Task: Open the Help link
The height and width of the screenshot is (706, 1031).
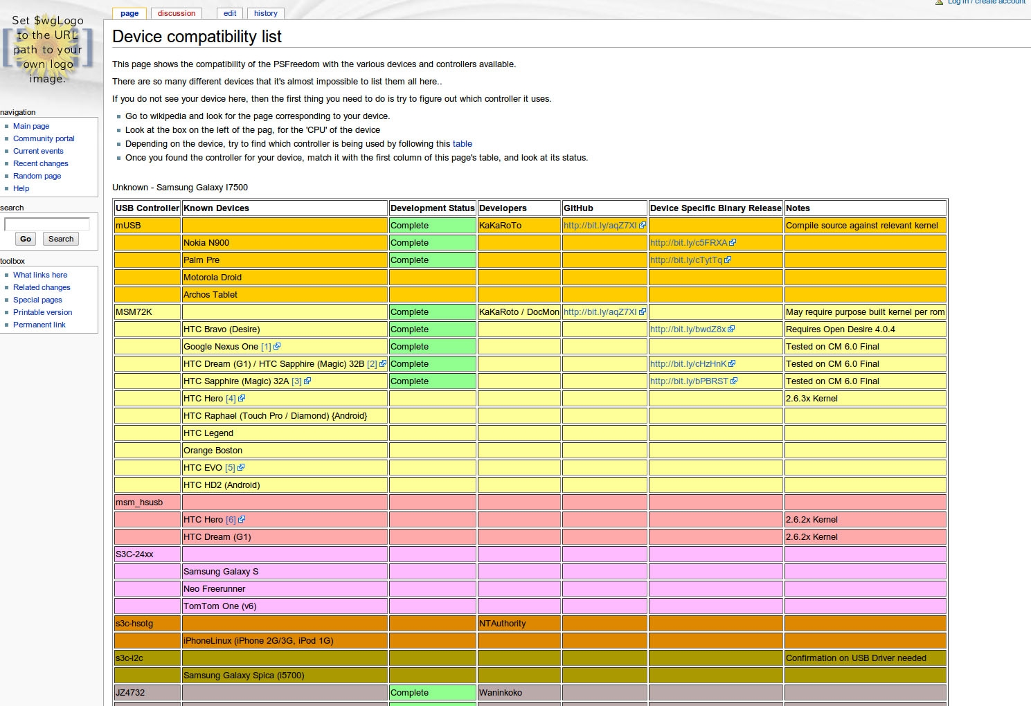Action: click(x=21, y=188)
